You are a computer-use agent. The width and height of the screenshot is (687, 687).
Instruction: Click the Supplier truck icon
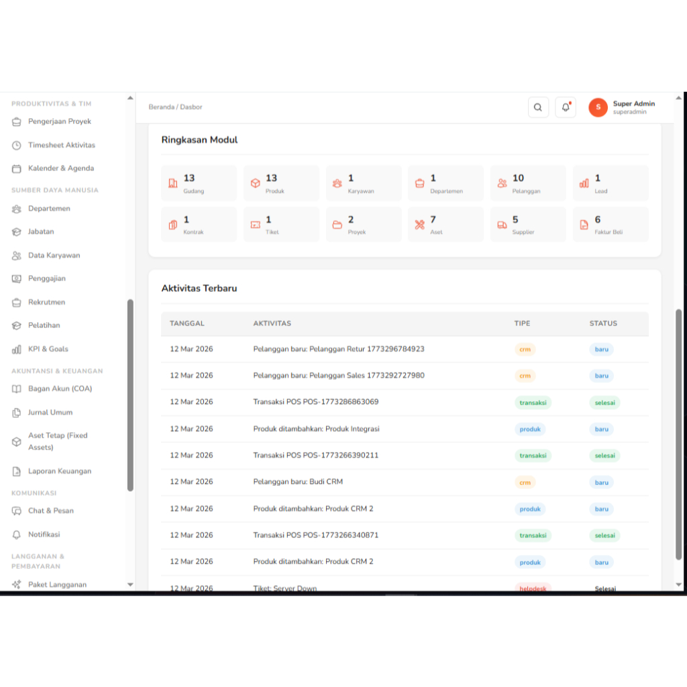(502, 225)
